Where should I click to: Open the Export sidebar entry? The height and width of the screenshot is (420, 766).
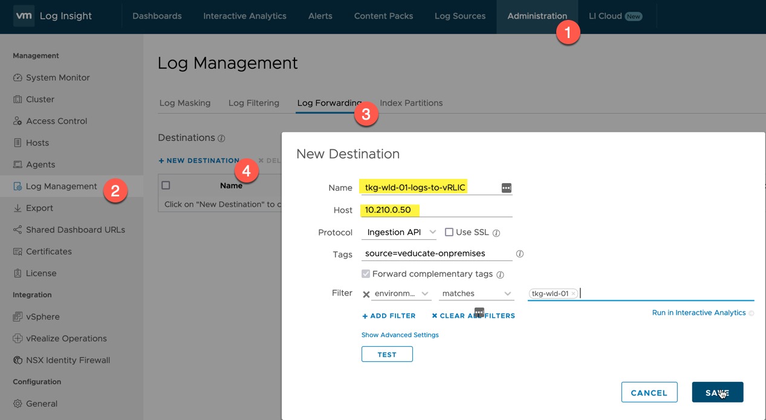(x=40, y=208)
